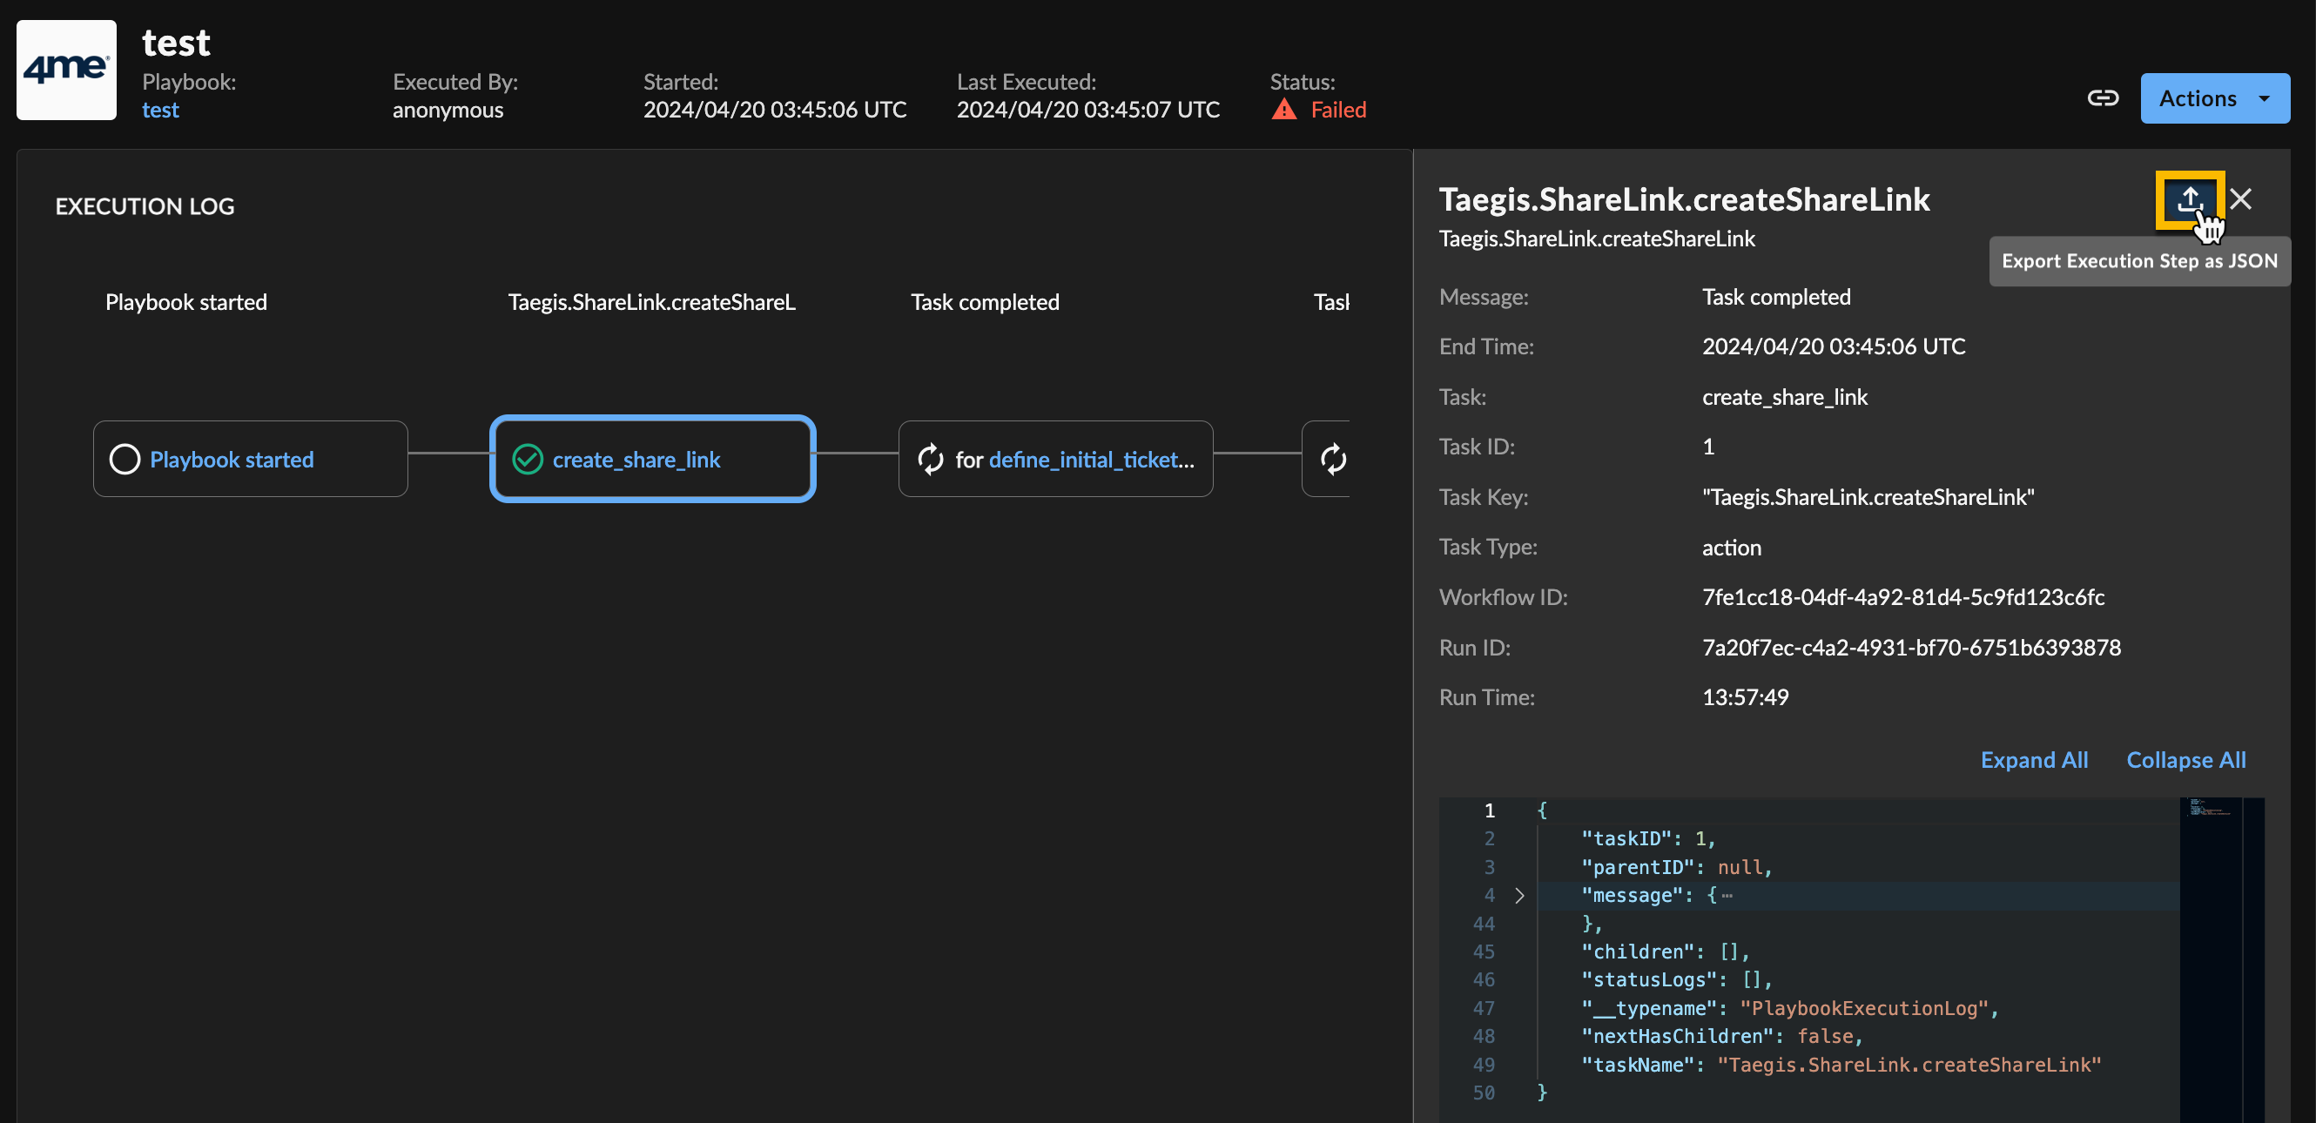This screenshot has width=2316, height=1123.
Task: Click the Run Time value 13:57:49
Action: click(1745, 696)
